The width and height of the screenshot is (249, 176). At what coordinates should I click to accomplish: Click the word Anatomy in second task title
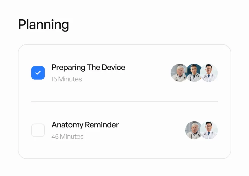tap(67, 125)
